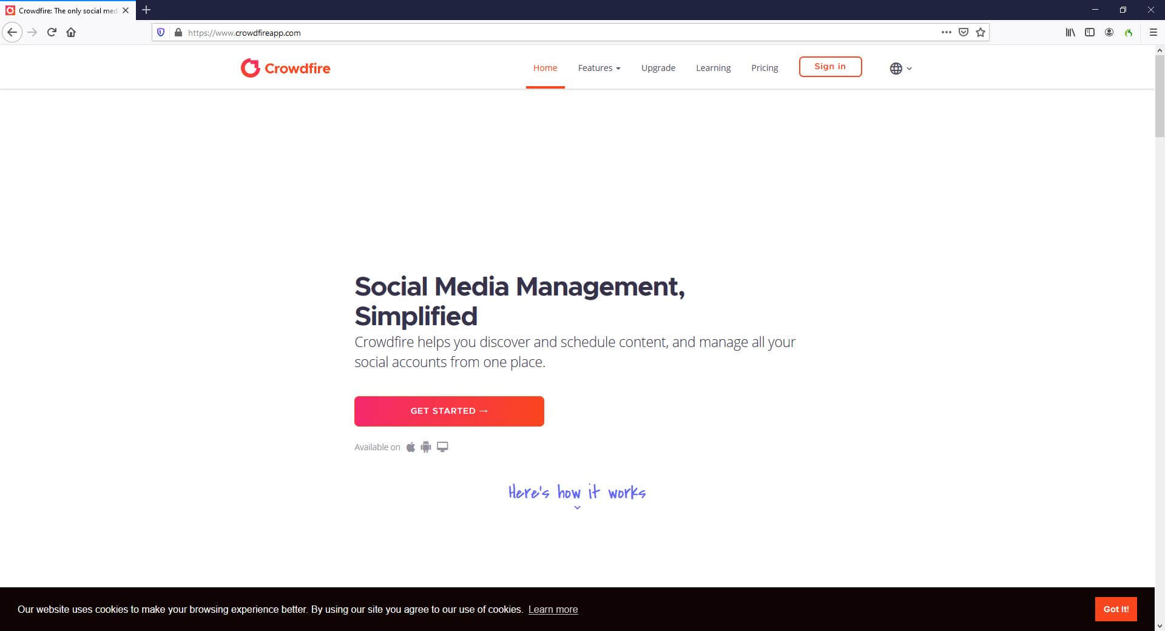Open the Firefox hamburger menu
The image size is (1165, 631).
coord(1153,32)
